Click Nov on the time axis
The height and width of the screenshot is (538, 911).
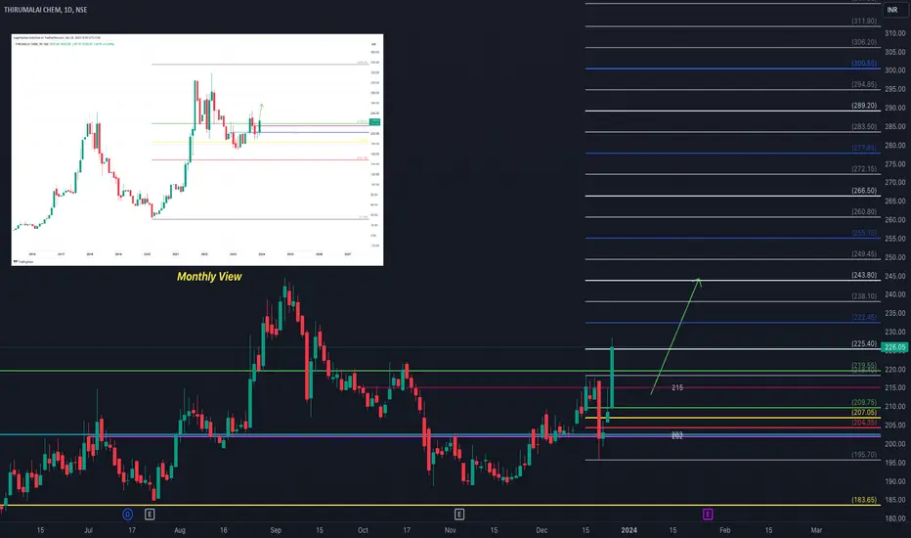pyautogui.click(x=450, y=530)
